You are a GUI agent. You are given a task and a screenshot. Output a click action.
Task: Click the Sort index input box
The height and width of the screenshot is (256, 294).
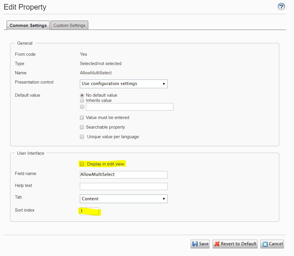tap(89, 211)
